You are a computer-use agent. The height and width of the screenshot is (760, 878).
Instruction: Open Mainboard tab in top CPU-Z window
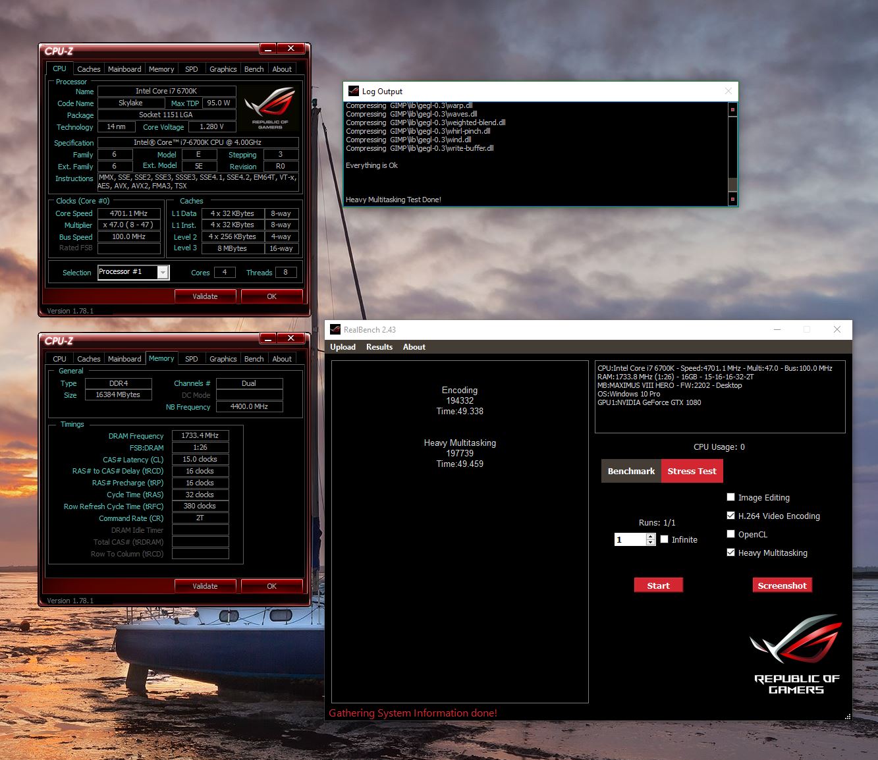124,69
